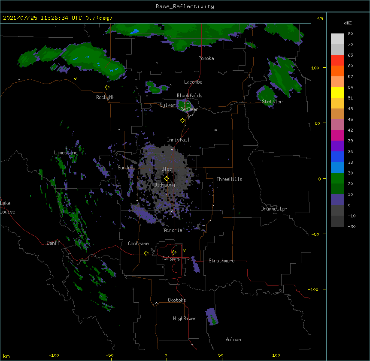
Task: Click the Sylvan label
Action: pyautogui.click(x=168, y=105)
